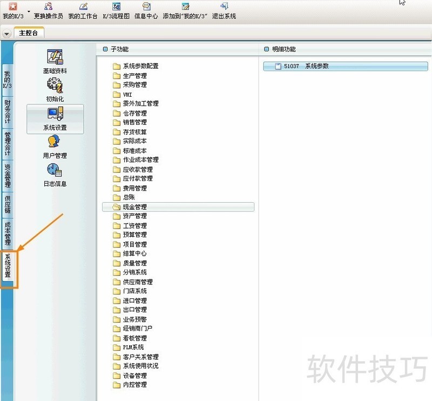
Task: Expand the dropdown arrow beside 我的K/3
Action: point(28,11)
